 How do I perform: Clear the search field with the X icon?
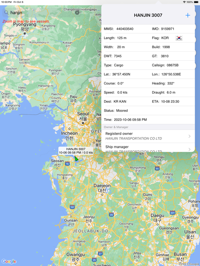[77, 12]
